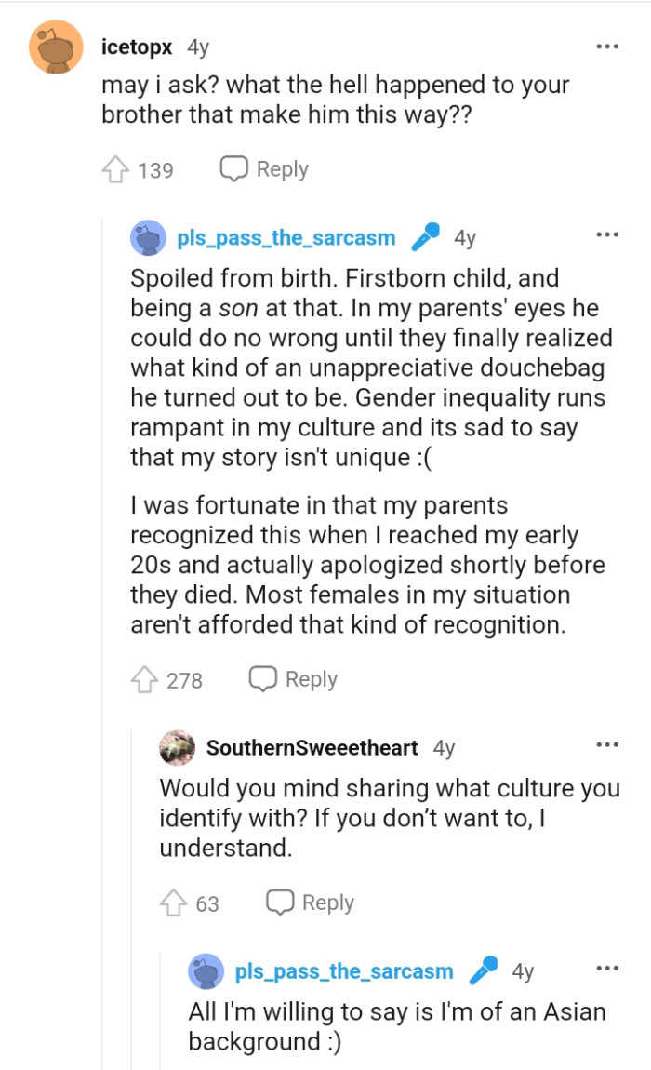
Task: Click the OP microphone icon in first reply
Action: 425,237
